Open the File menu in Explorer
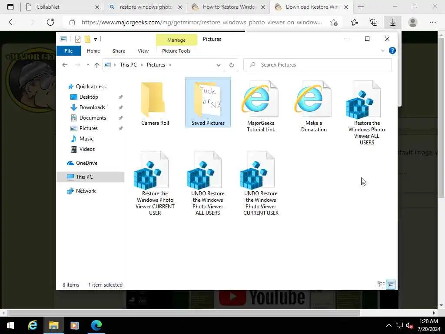 click(69, 51)
